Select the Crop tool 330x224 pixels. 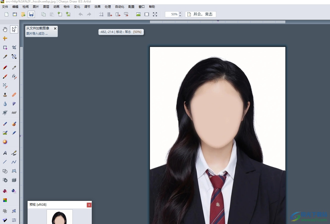[x=14, y=47]
